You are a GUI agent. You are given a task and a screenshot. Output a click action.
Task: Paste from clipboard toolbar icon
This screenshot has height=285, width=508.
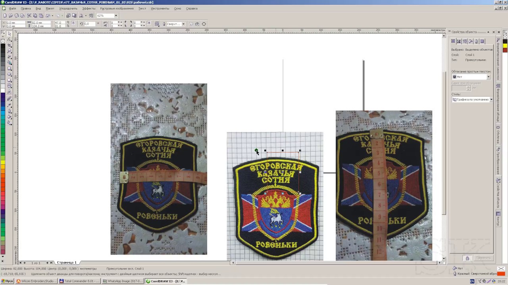click(41, 15)
